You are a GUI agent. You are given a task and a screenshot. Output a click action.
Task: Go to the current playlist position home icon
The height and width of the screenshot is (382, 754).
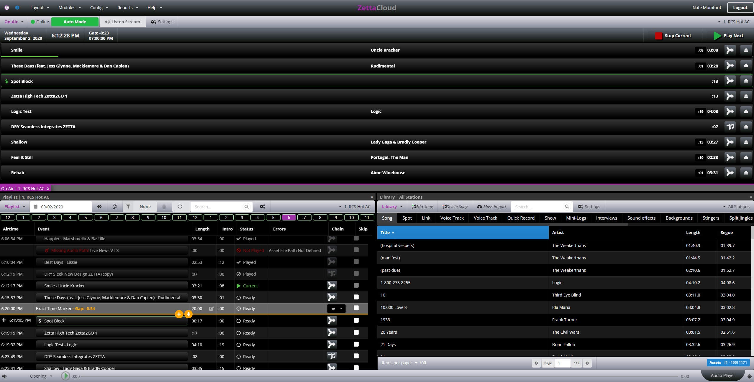pyautogui.click(x=99, y=207)
